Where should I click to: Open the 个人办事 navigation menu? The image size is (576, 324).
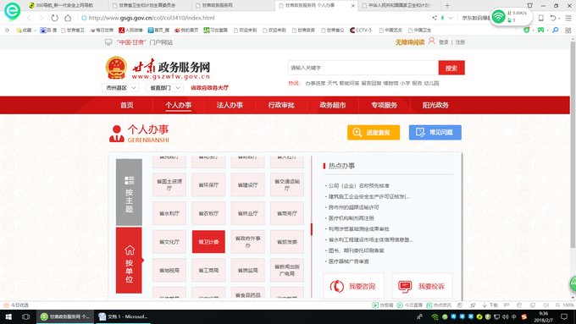click(x=178, y=105)
